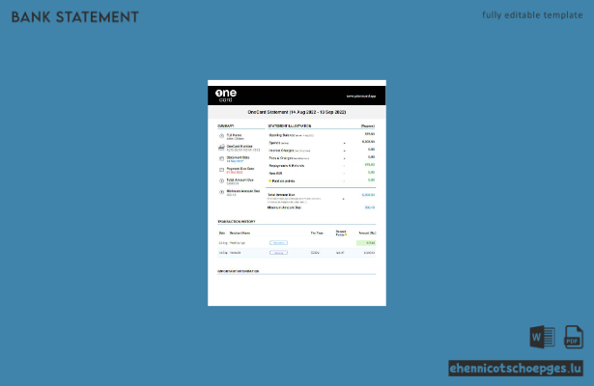Click the OneCard logo in statement header
594x386 pixels.
pyautogui.click(x=226, y=95)
